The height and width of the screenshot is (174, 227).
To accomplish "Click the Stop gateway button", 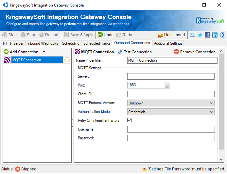I will click(28, 35).
